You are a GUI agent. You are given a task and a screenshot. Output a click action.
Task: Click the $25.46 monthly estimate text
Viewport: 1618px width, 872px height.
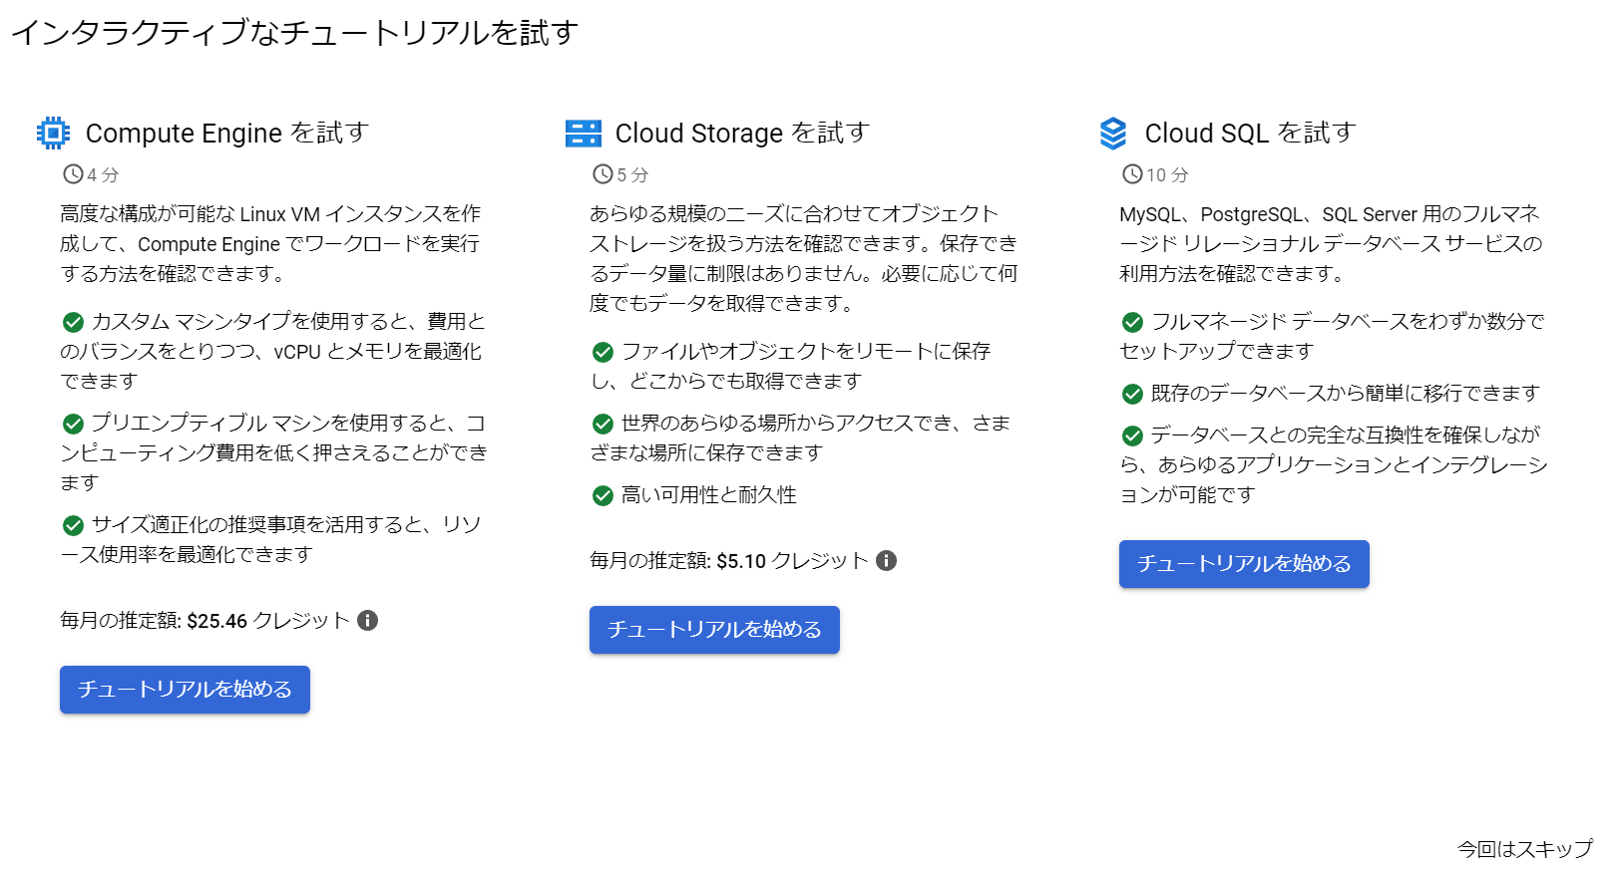click(216, 621)
